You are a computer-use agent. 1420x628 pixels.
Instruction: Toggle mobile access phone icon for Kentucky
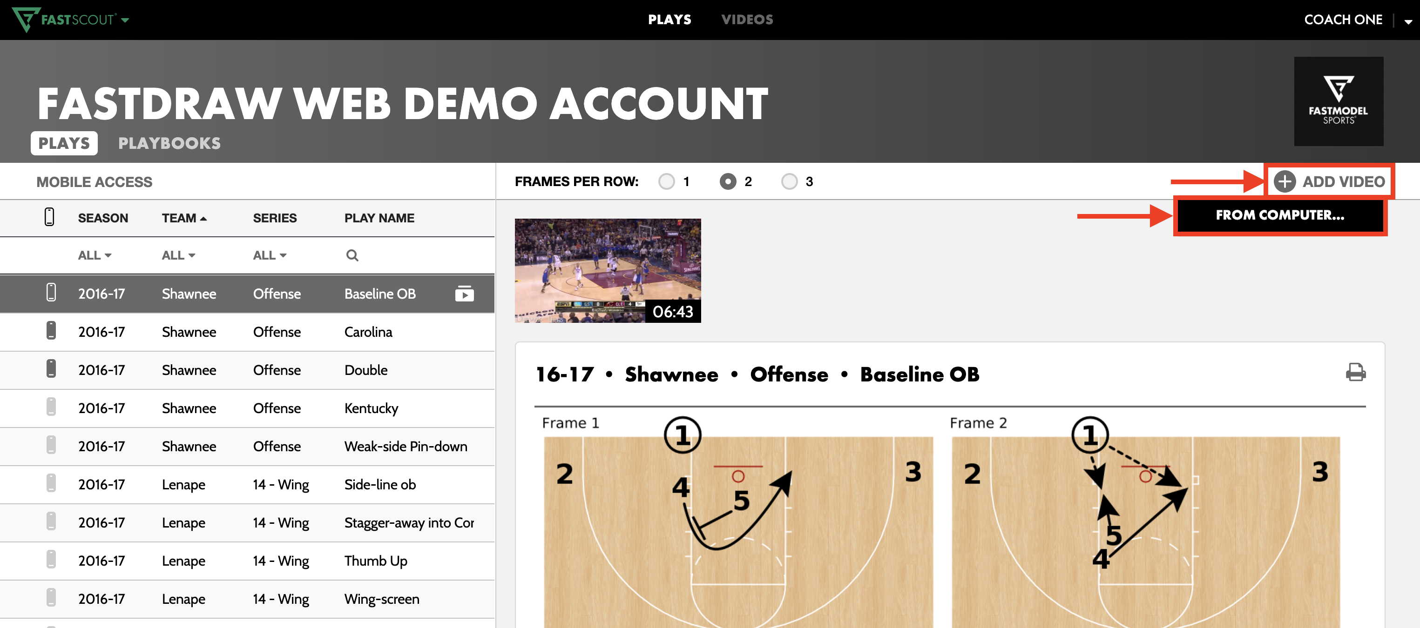click(51, 408)
